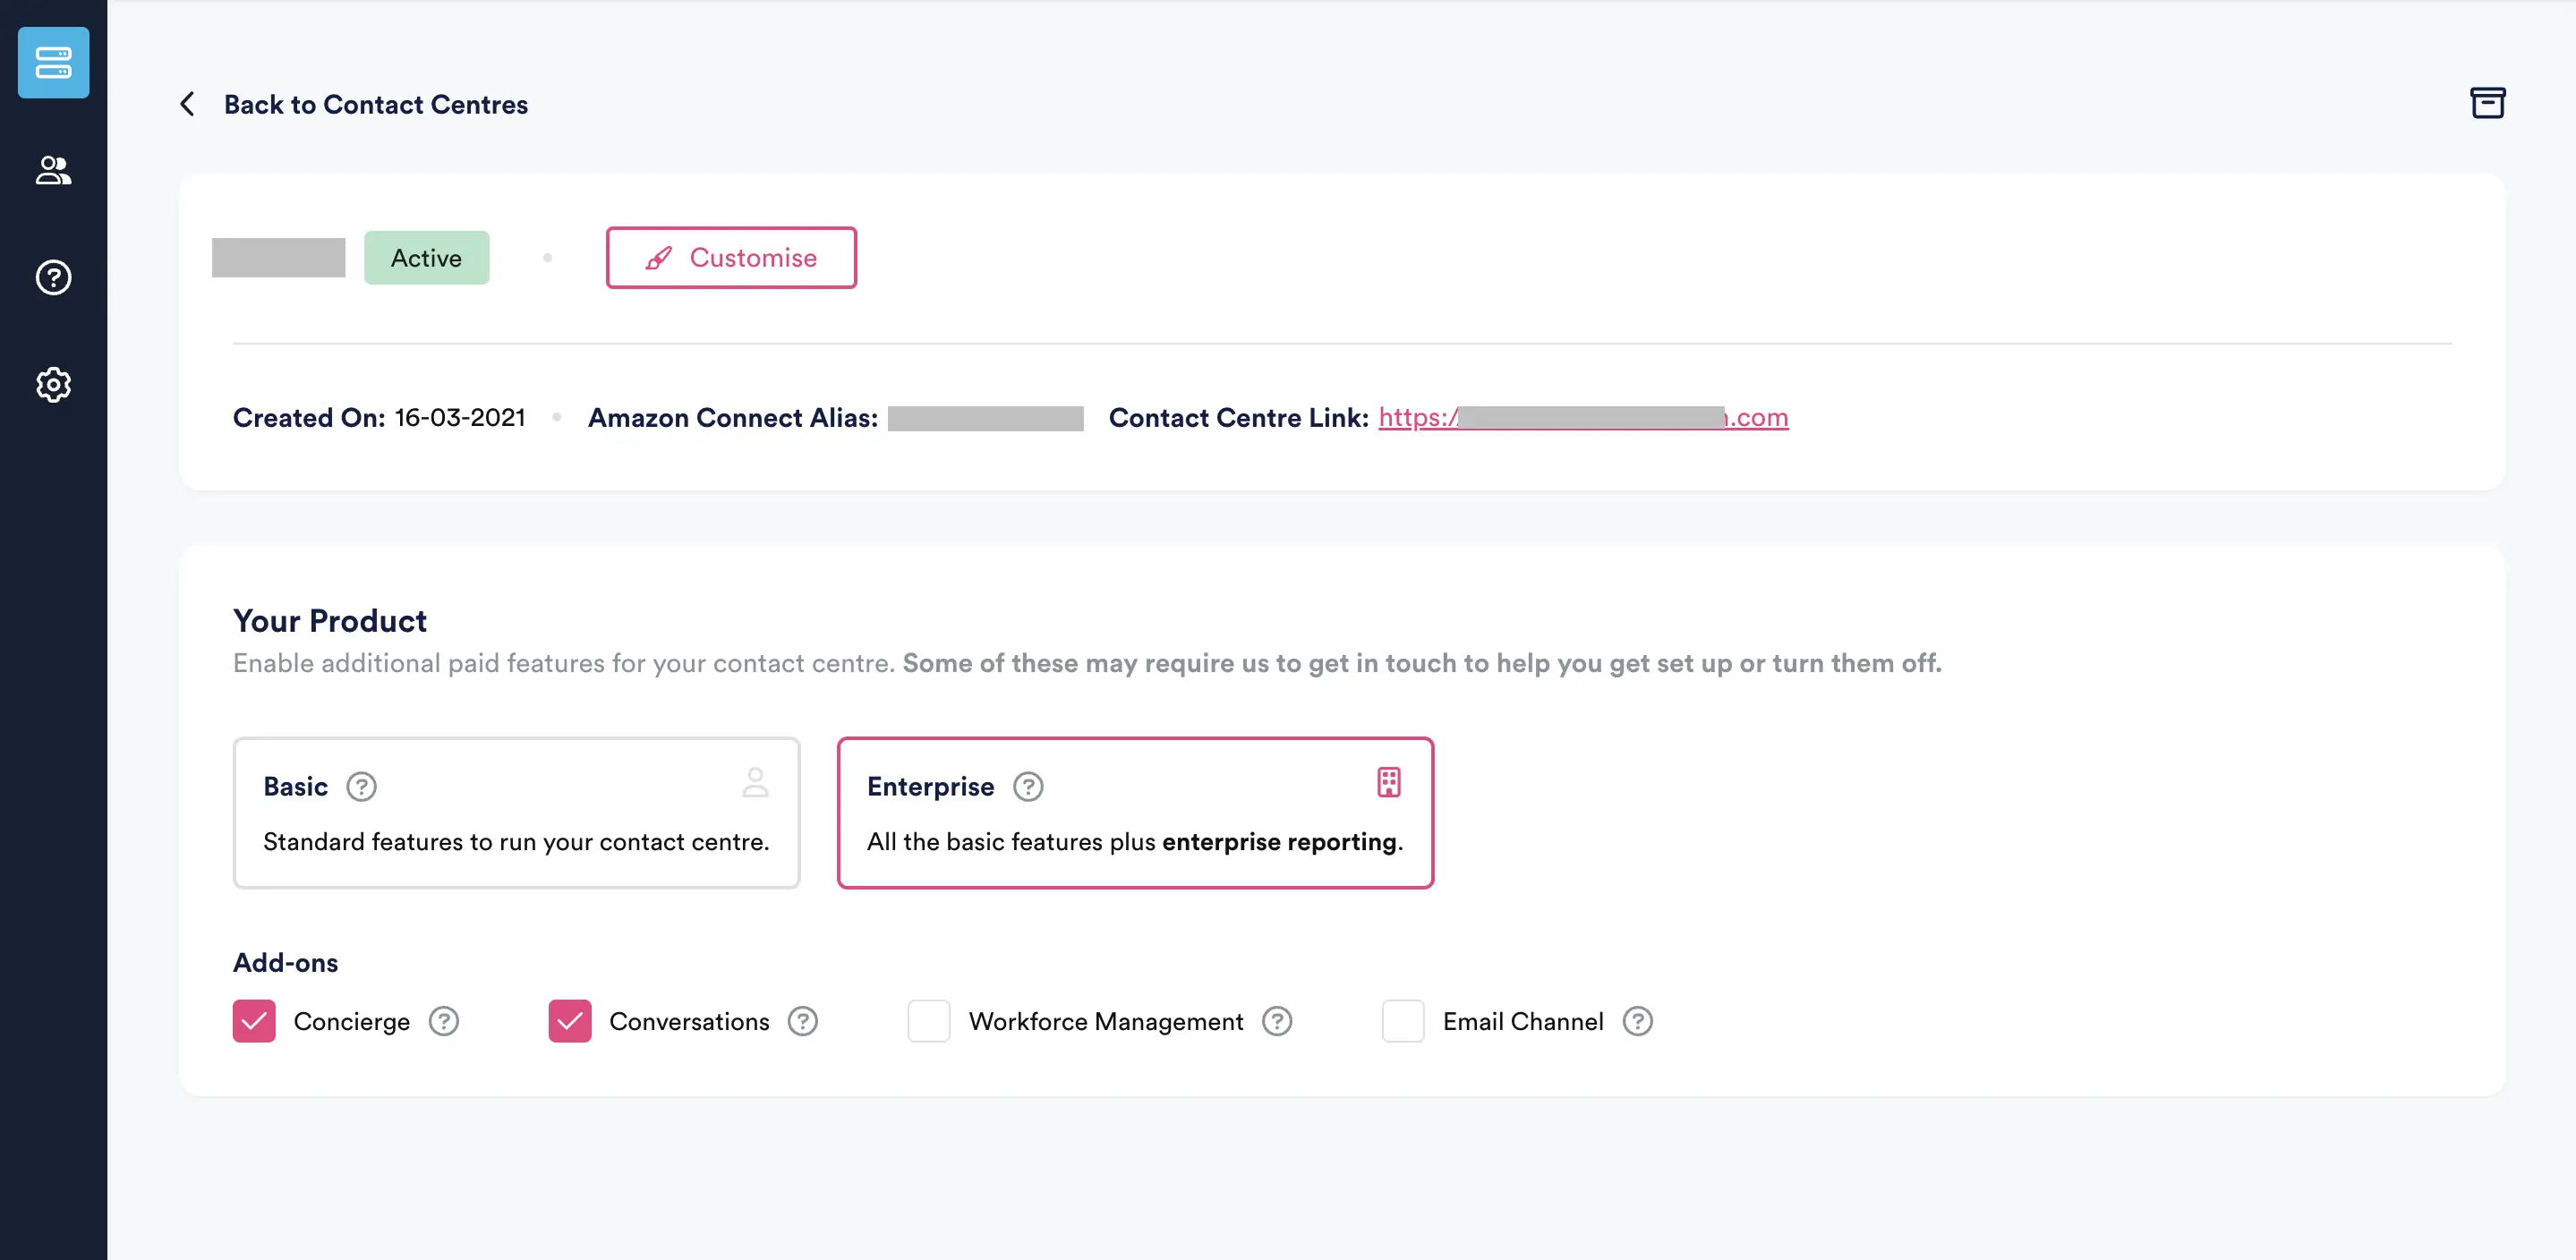Image resolution: width=2576 pixels, height=1260 pixels.
Task: Open the users section in sidebar
Action: pos(53,171)
